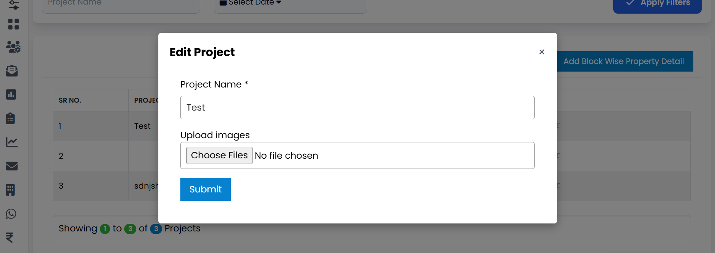Screen dimensions: 715x253
Task: Open the user management icon in sidebar
Action: coord(12,47)
